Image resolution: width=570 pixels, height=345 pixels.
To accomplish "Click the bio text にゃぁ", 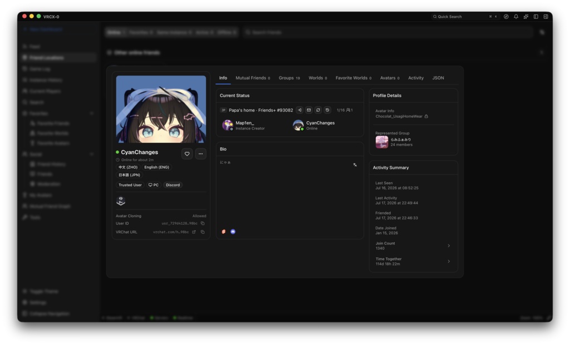I will click(225, 163).
